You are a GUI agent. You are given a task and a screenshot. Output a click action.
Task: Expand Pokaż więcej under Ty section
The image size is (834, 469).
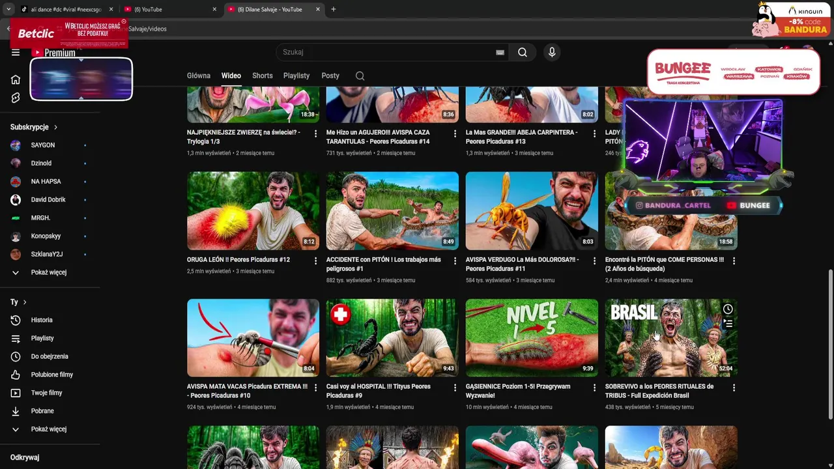click(x=50, y=429)
